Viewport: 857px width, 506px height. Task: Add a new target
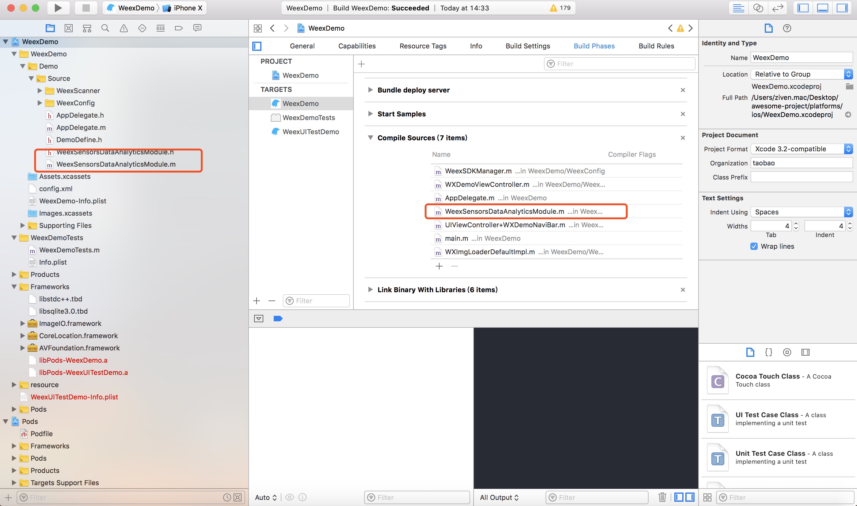click(x=257, y=301)
